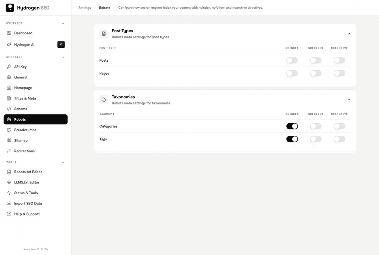
Task: Open Homepage settings
Action: 36,88
